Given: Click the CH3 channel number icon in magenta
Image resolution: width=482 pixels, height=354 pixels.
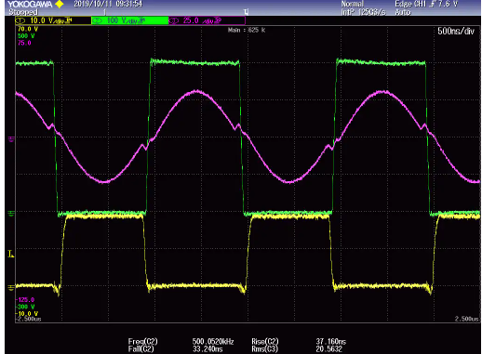Looking at the screenshot, I should 174,21.
